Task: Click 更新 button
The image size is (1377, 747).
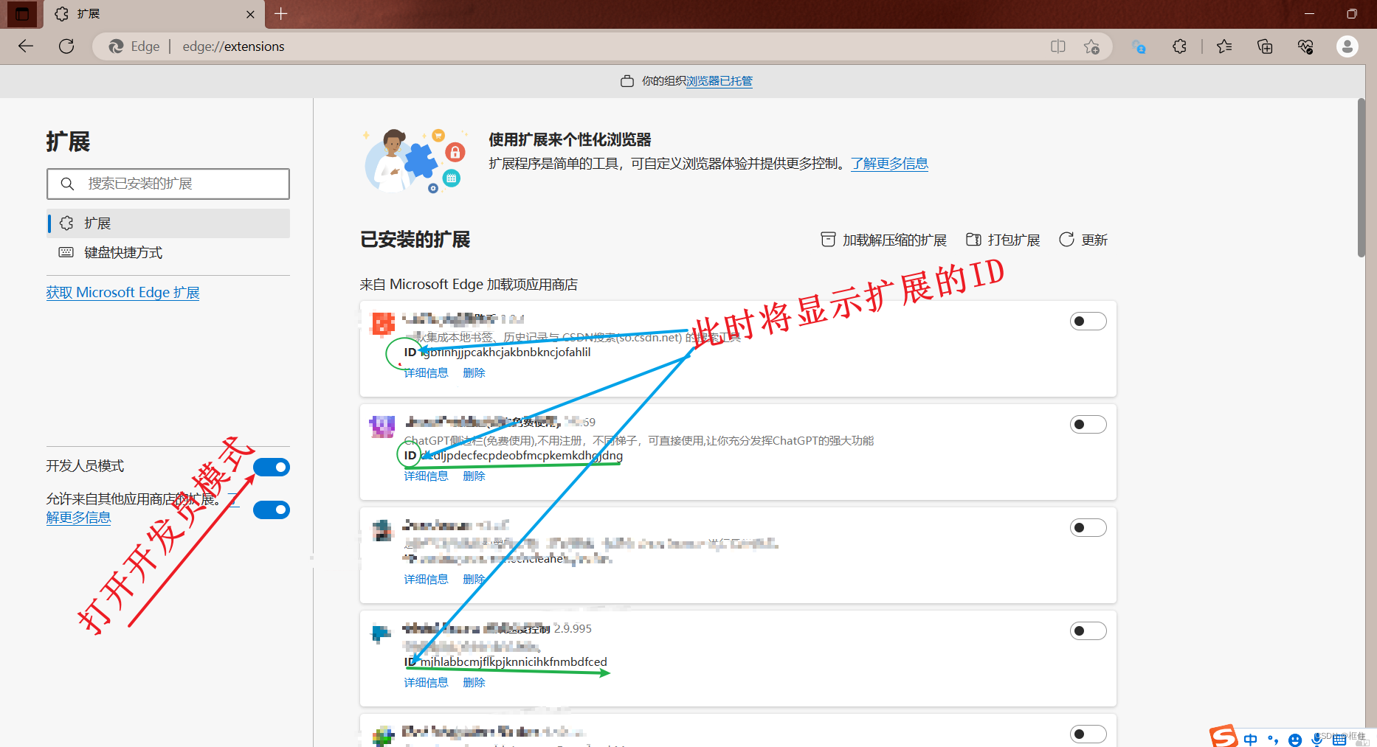Action: 1083,240
